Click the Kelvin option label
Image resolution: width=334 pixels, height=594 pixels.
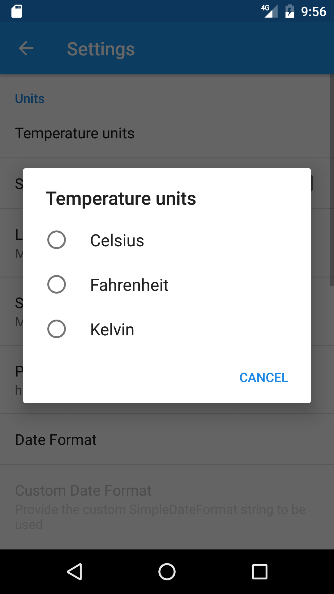click(x=112, y=329)
